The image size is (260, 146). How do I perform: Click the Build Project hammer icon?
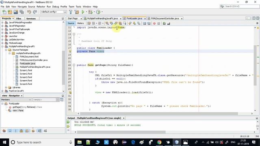tap(71, 12)
